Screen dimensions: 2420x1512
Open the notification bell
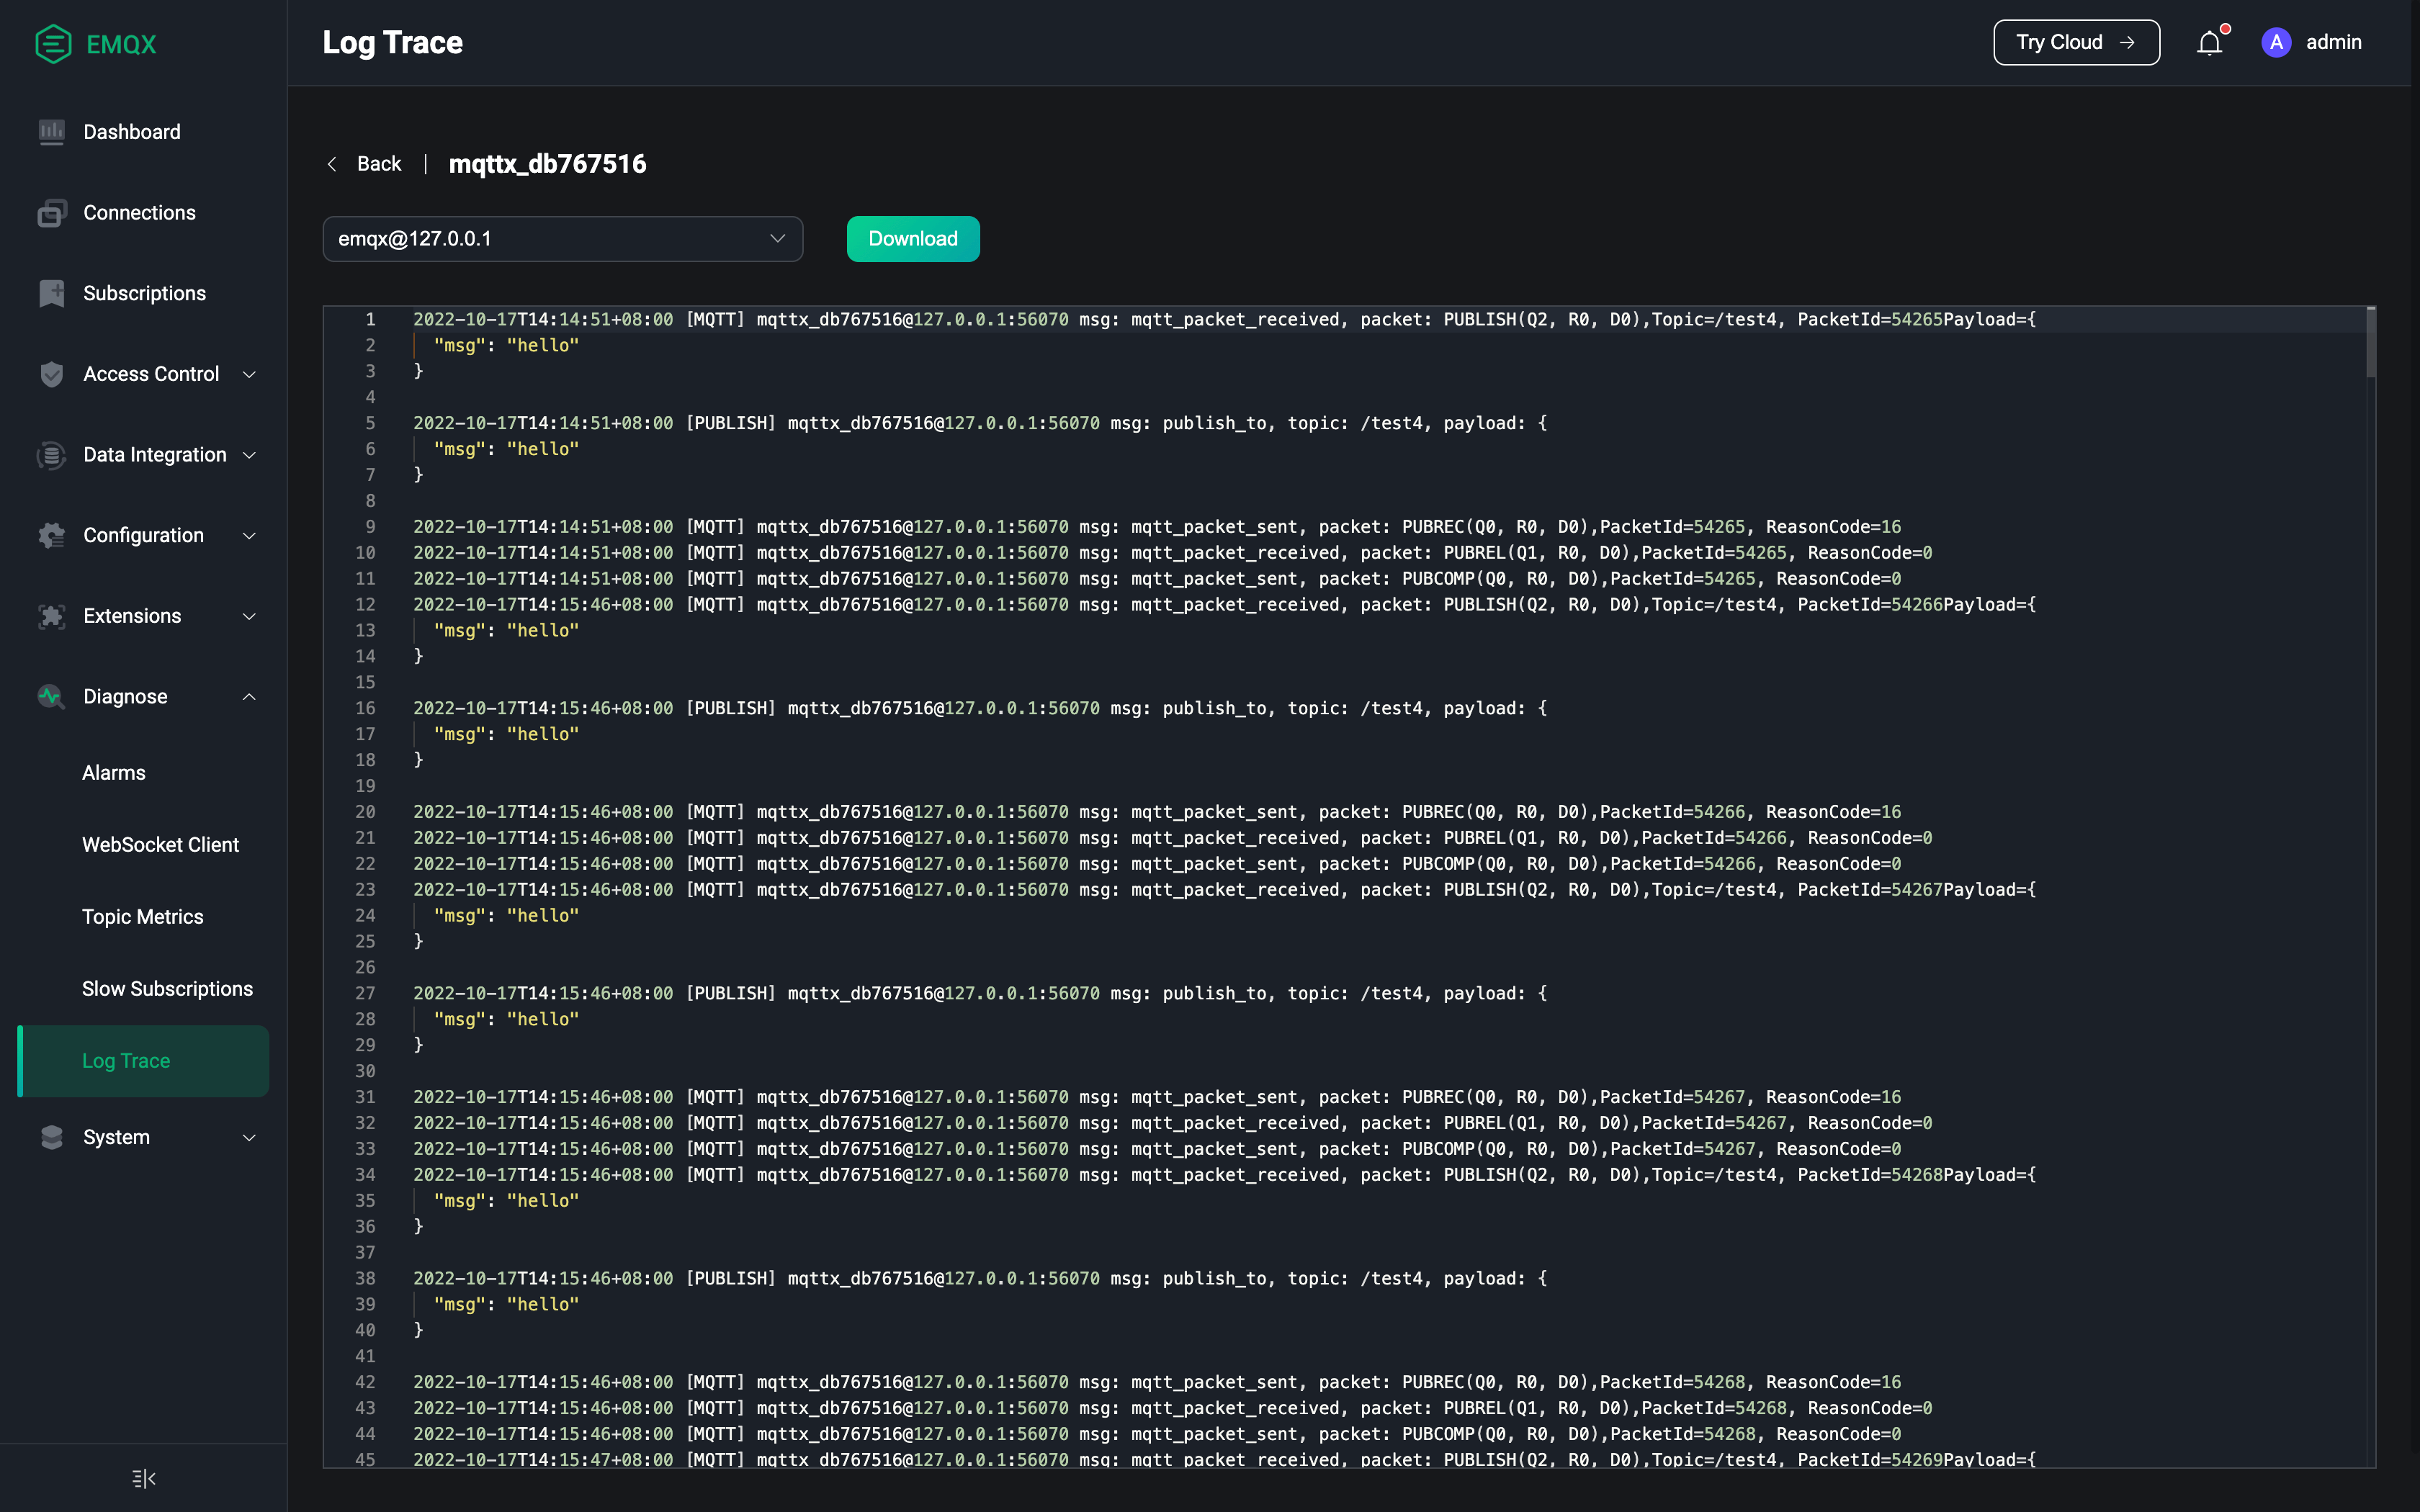2209,43
